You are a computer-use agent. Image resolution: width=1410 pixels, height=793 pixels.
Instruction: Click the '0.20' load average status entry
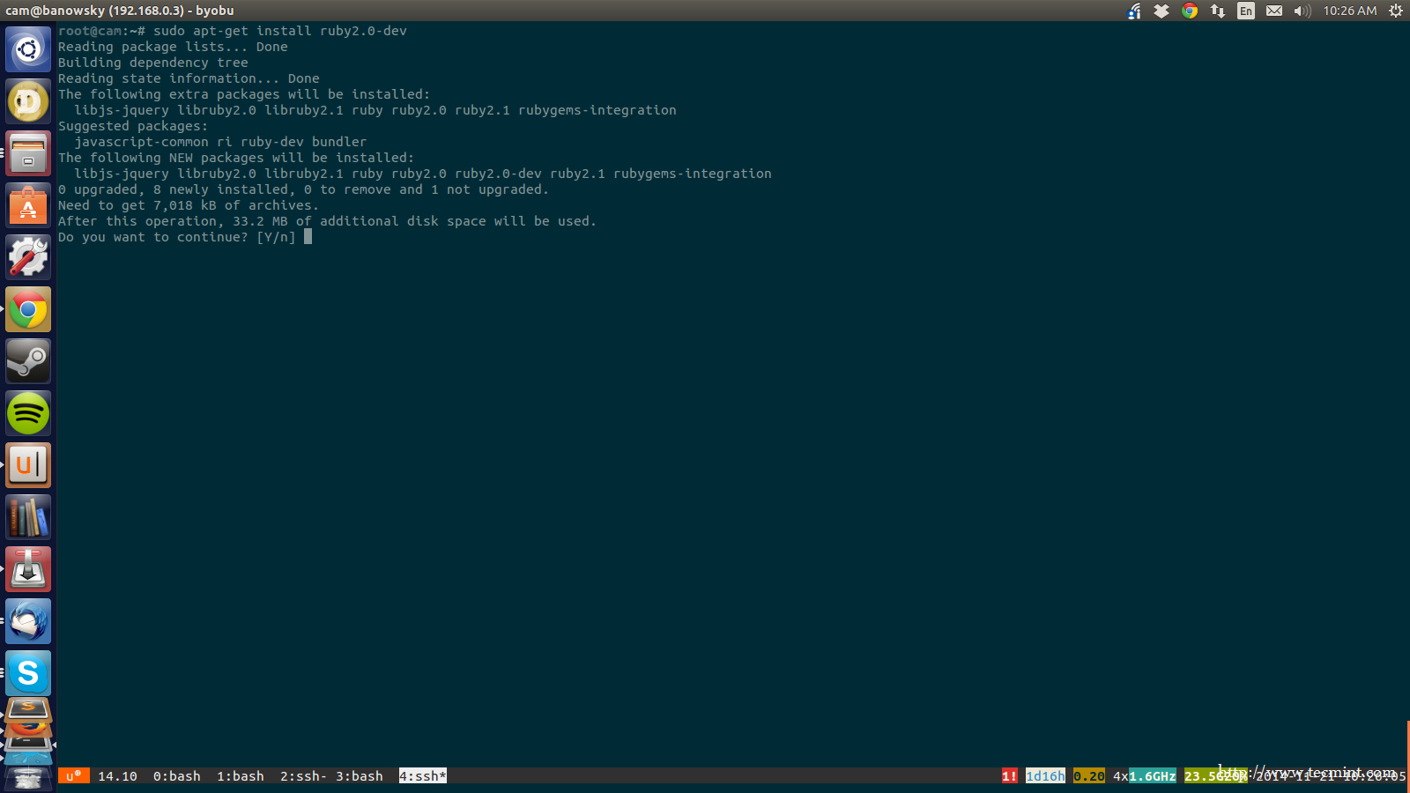tap(1089, 776)
